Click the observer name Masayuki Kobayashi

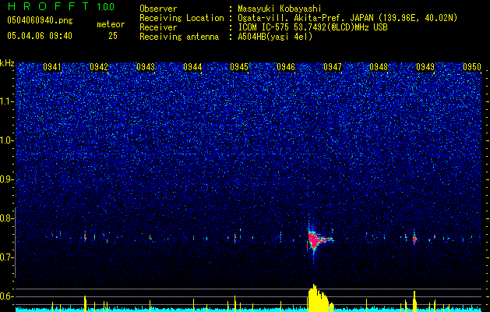click(280, 9)
